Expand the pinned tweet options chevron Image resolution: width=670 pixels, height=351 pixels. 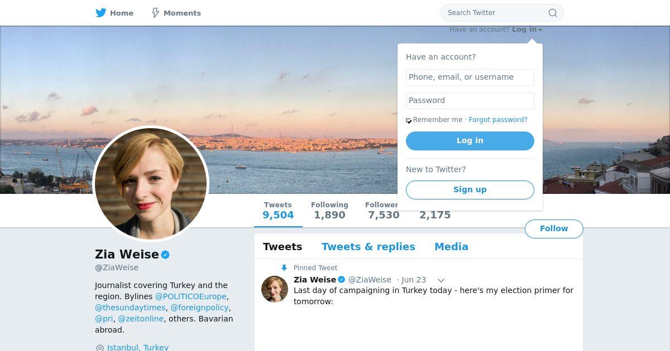point(441,280)
